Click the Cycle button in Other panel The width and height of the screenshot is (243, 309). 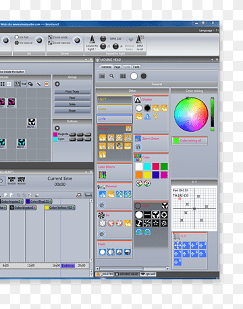click(x=114, y=118)
